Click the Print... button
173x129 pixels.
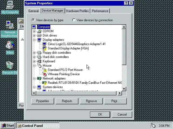coord(115,101)
